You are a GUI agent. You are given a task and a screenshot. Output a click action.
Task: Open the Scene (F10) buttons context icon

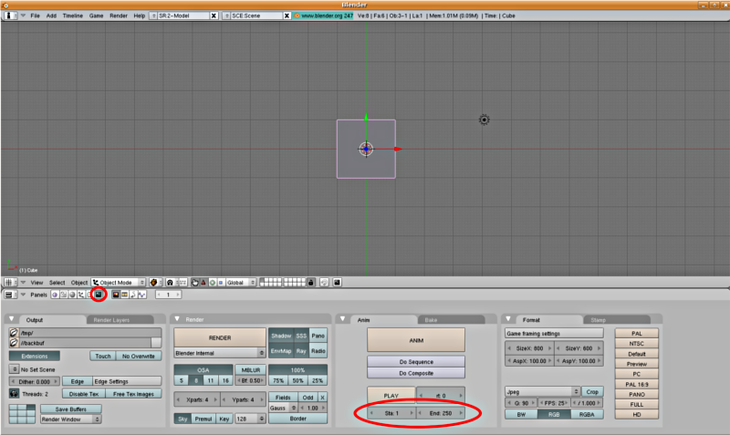point(99,295)
